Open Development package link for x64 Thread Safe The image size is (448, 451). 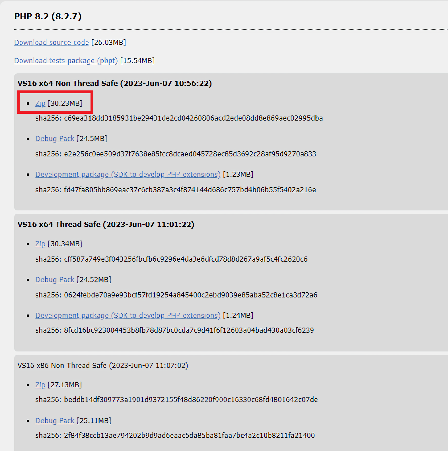[128, 315]
